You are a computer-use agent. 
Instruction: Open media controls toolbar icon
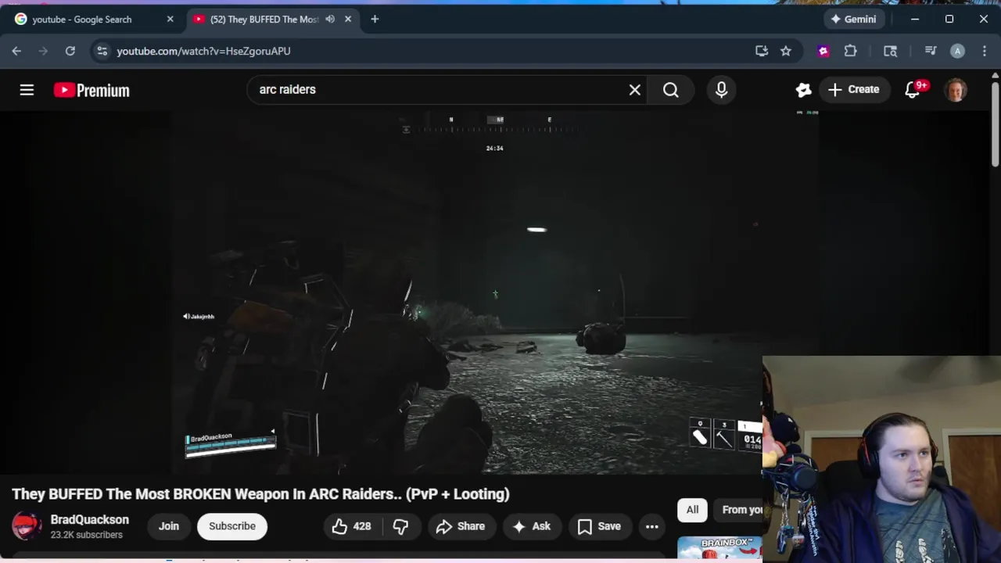pos(930,51)
